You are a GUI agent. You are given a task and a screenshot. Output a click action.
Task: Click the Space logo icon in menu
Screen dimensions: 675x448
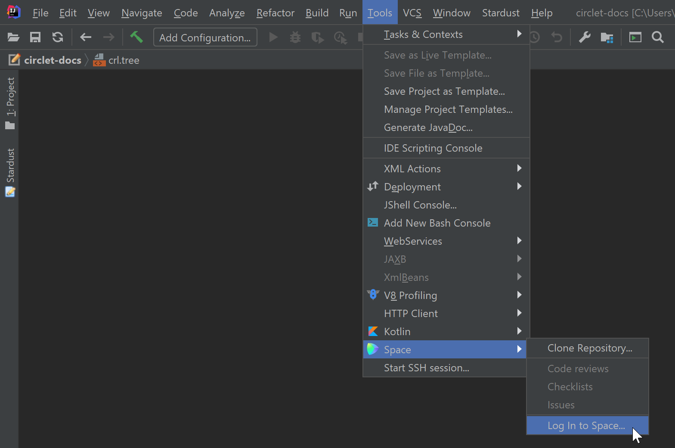pos(373,349)
